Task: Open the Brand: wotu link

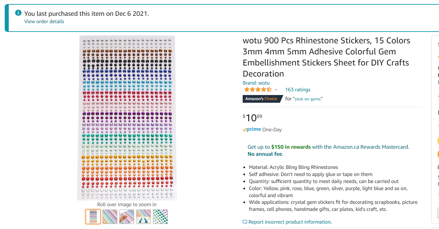Action: pos(256,83)
